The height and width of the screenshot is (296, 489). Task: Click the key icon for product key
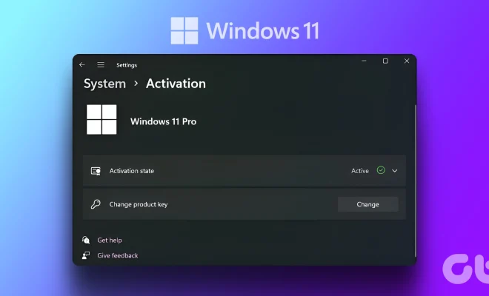96,204
